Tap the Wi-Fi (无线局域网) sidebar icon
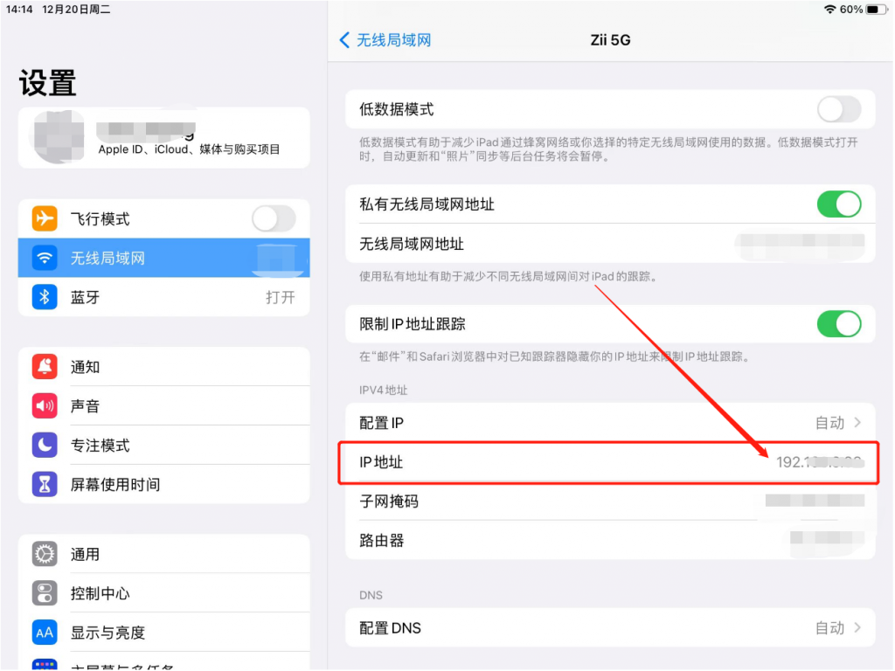The width and height of the screenshot is (895, 671). coord(45,258)
